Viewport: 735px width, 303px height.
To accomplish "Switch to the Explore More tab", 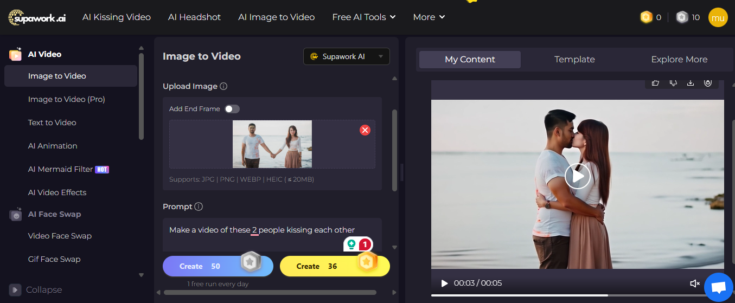I will point(679,60).
